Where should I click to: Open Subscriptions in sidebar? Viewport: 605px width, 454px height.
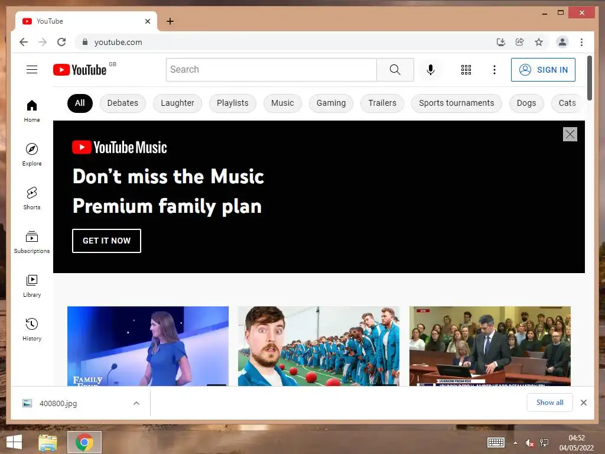pyautogui.click(x=32, y=242)
